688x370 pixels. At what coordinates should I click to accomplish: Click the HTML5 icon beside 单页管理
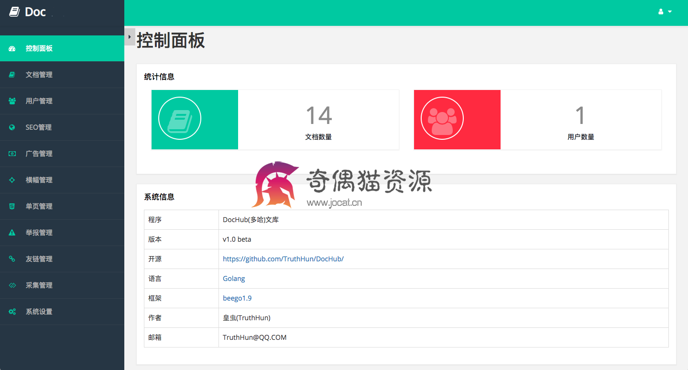point(12,206)
